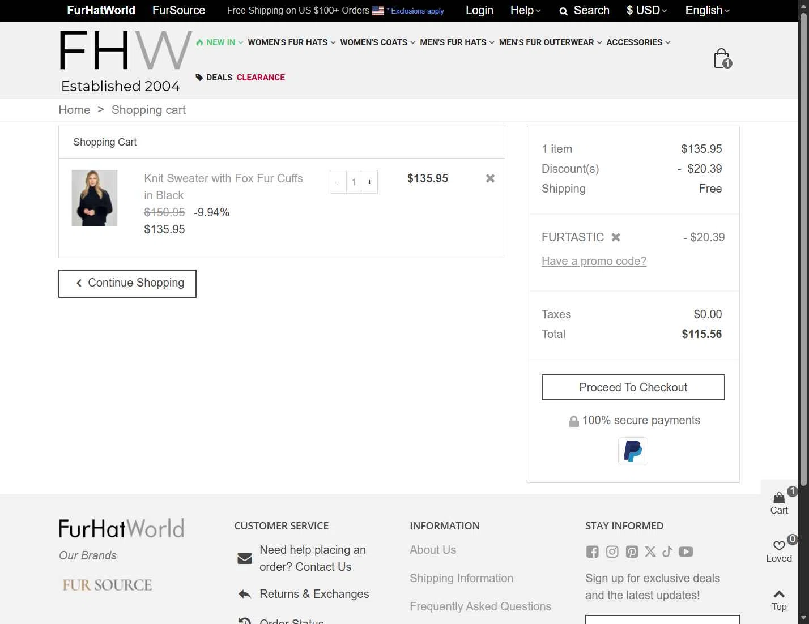Click the FurHatWorld footer logo
809x624 pixels.
122,528
